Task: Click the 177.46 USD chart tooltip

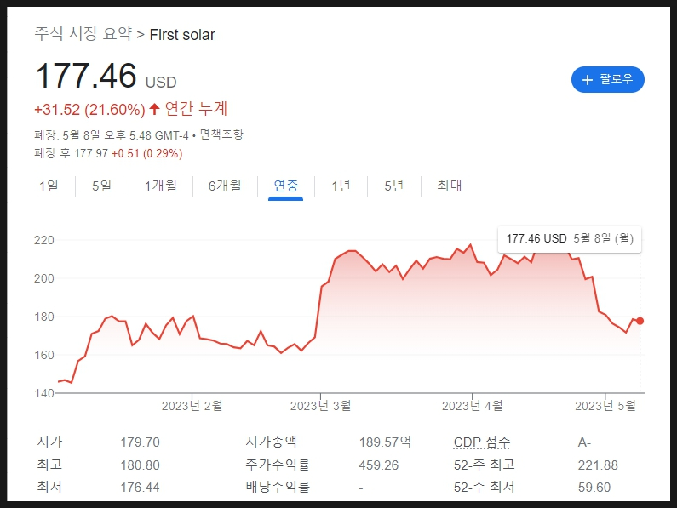Action: (x=569, y=238)
